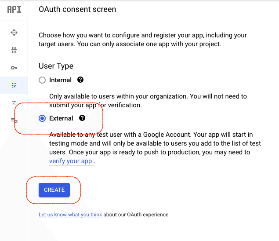
Task: Open the Library sidebar icon
Action: pyautogui.click(x=14, y=50)
